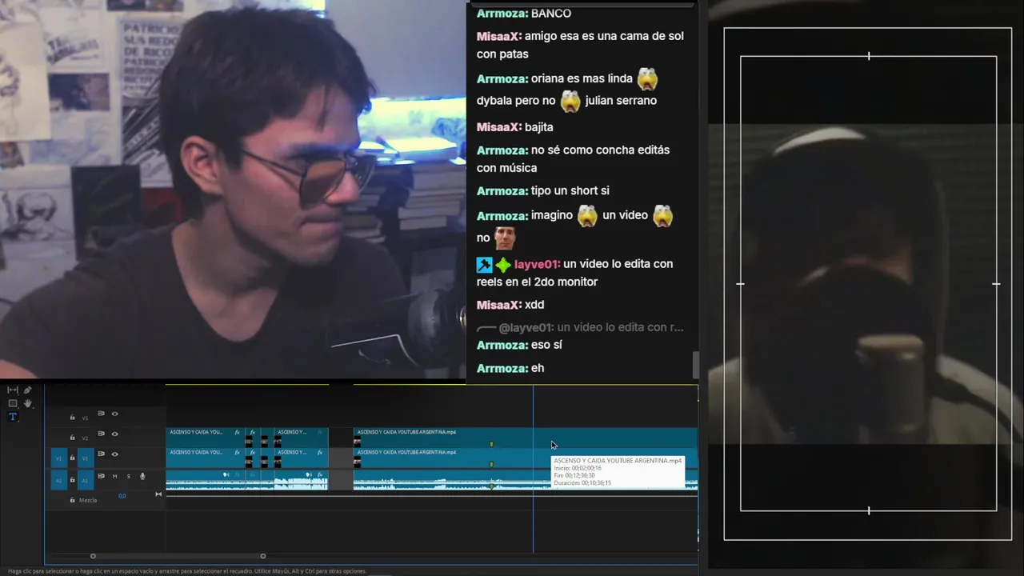Toggle V1 track targeting button
The height and width of the screenshot is (576, 1024).
(x=86, y=458)
